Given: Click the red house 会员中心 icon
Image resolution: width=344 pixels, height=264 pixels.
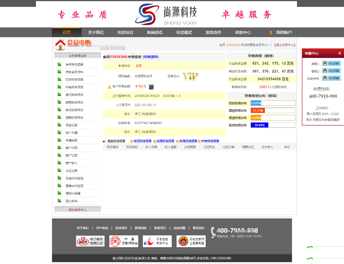Looking at the screenshot, I should pos(61,44).
